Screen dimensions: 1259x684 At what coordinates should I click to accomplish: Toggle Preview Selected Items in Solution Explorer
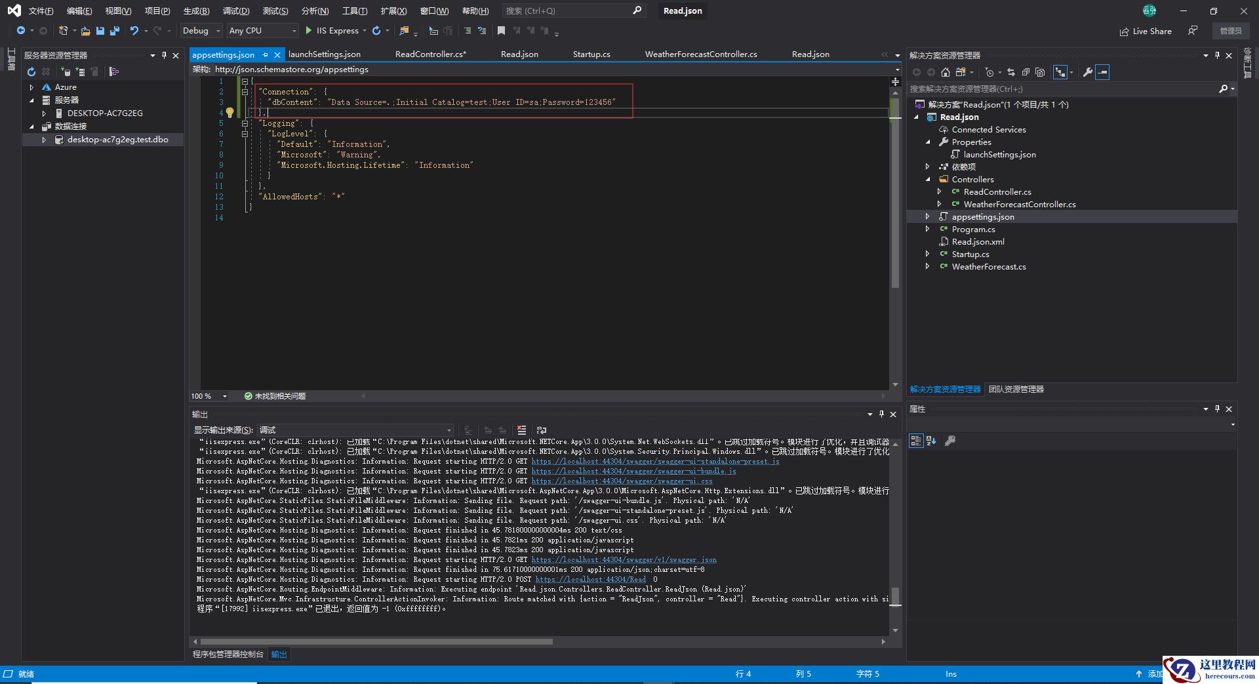click(1102, 72)
